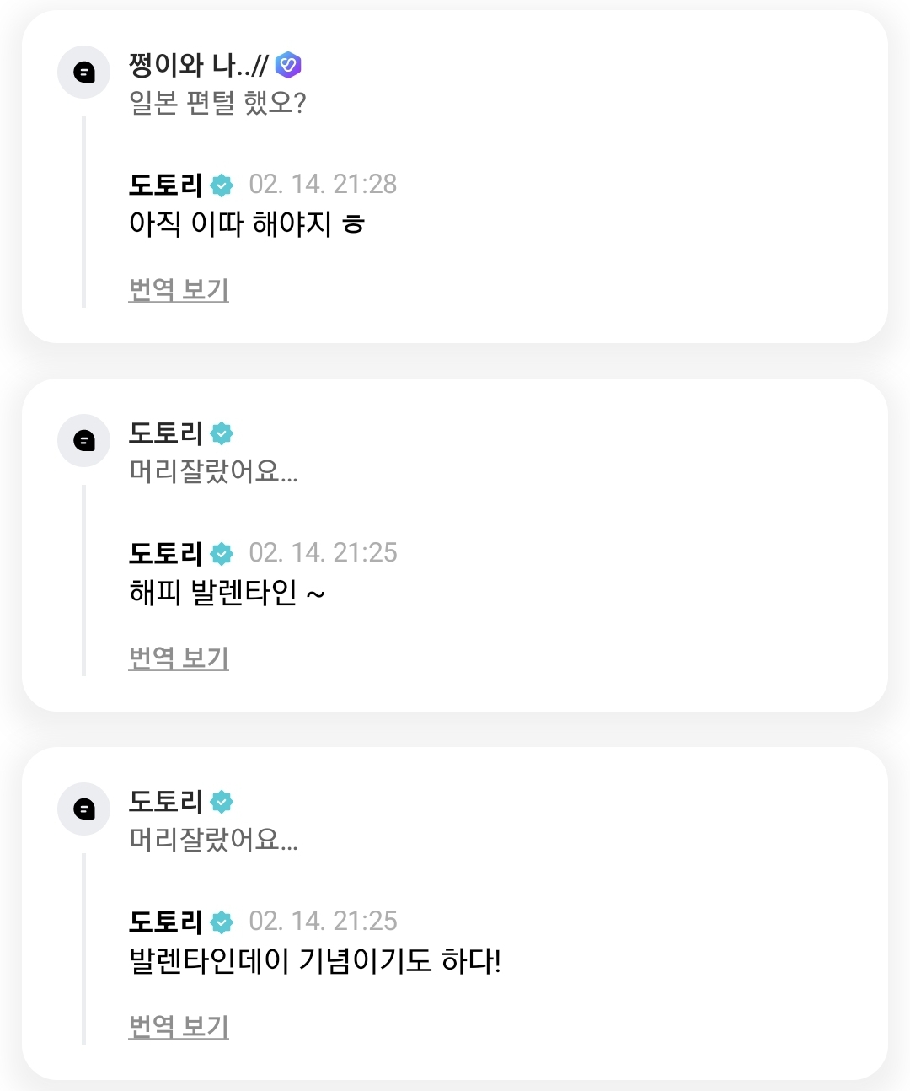Viewport: 910px width, 1091px height.
Task: Click the purple badge next to 쩡이와 나..//
Action: [288, 65]
